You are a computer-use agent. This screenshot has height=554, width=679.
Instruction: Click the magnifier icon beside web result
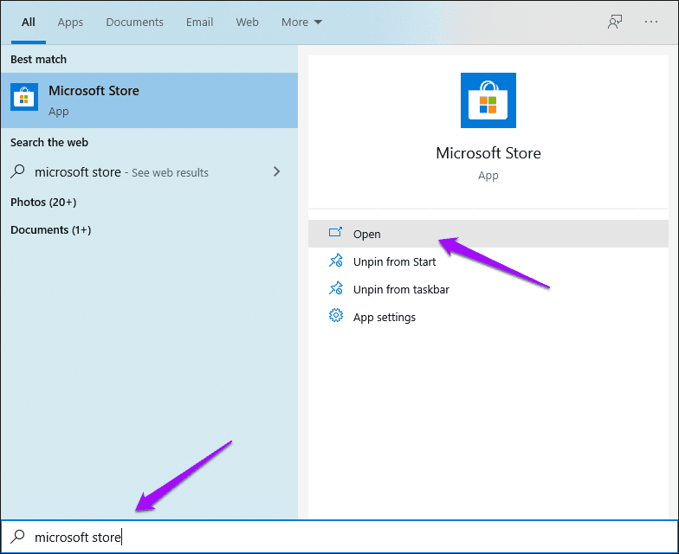(x=17, y=171)
